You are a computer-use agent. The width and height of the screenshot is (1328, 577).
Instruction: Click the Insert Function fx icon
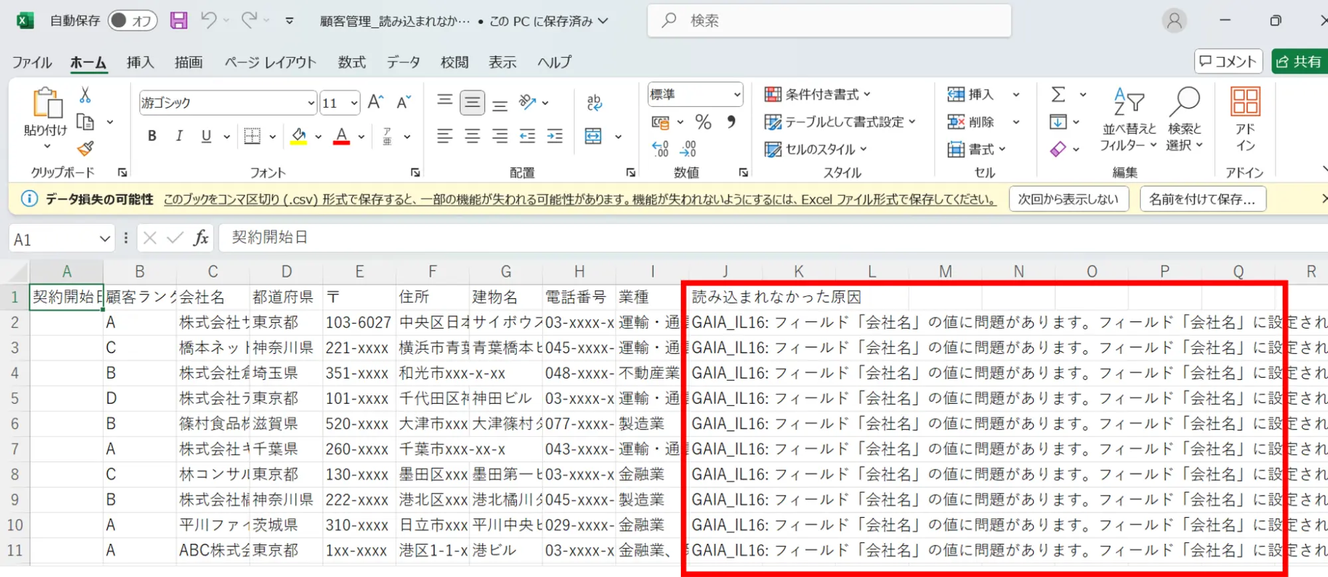201,238
